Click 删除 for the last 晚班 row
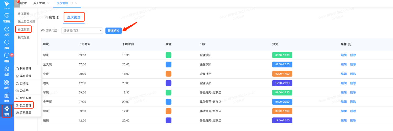The height and width of the screenshot is (131, 393). pyautogui.click(x=353, y=121)
